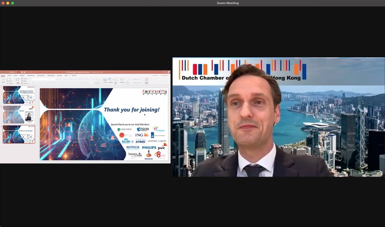Open the font name combo box
Screen dimensions: 385x227
pos(40,79)
